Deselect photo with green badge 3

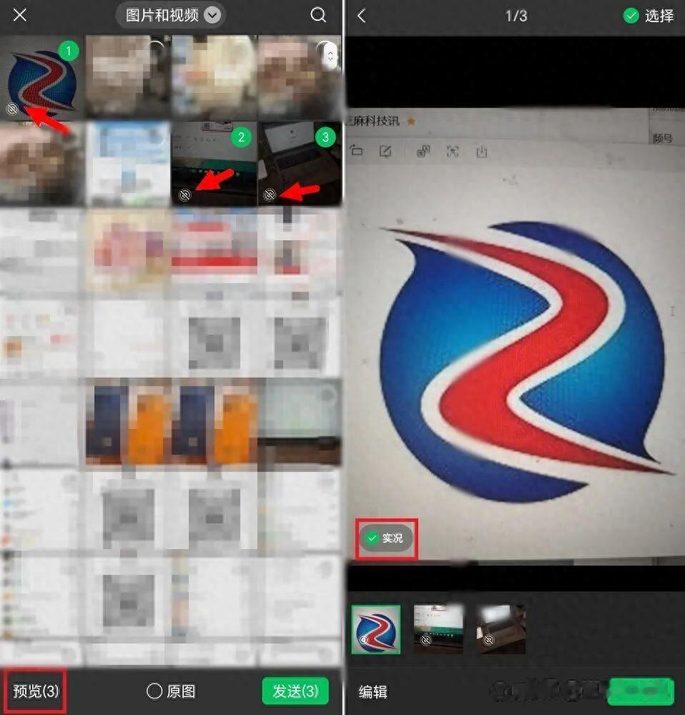click(325, 137)
